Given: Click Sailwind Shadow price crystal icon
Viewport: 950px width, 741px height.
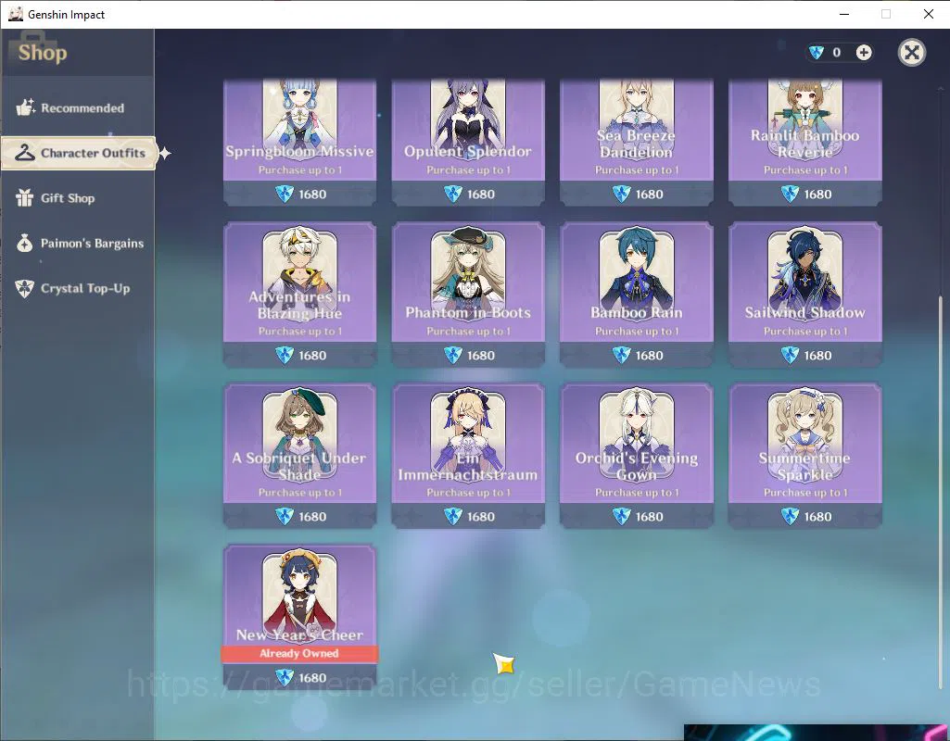Looking at the screenshot, I should [x=790, y=356].
